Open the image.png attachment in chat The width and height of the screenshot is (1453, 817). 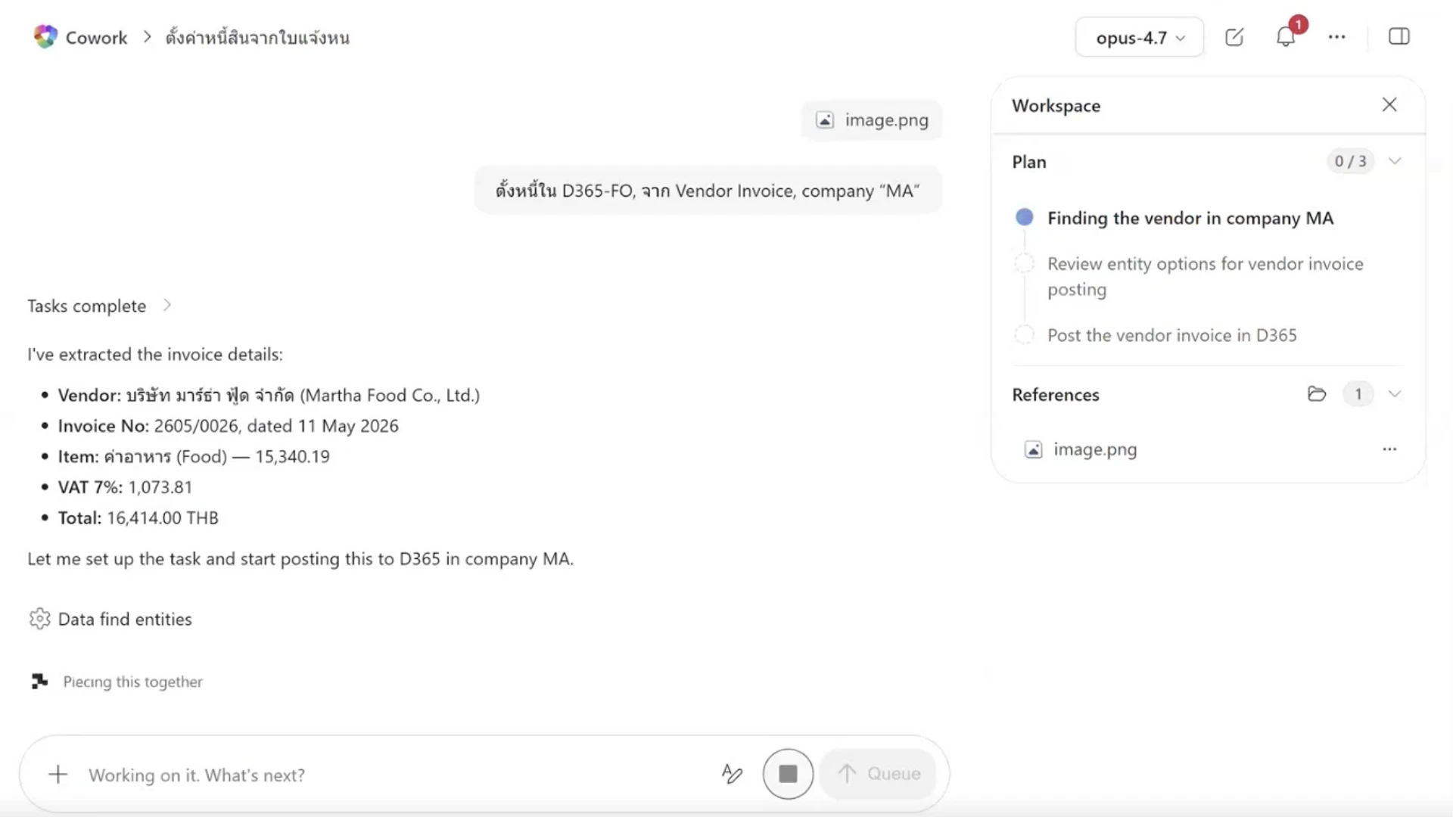pyautogui.click(x=872, y=120)
